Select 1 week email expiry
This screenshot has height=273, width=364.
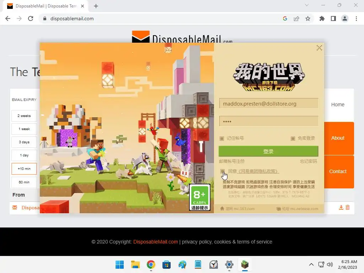click(24, 129)
